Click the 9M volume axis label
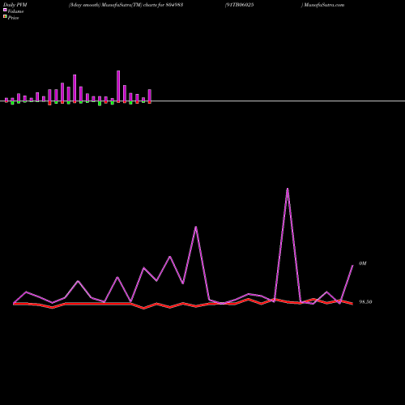This screenshot has height=405, width=405. (363, 263)
